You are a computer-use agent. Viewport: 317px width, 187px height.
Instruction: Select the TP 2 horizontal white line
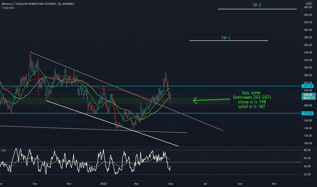257,9
